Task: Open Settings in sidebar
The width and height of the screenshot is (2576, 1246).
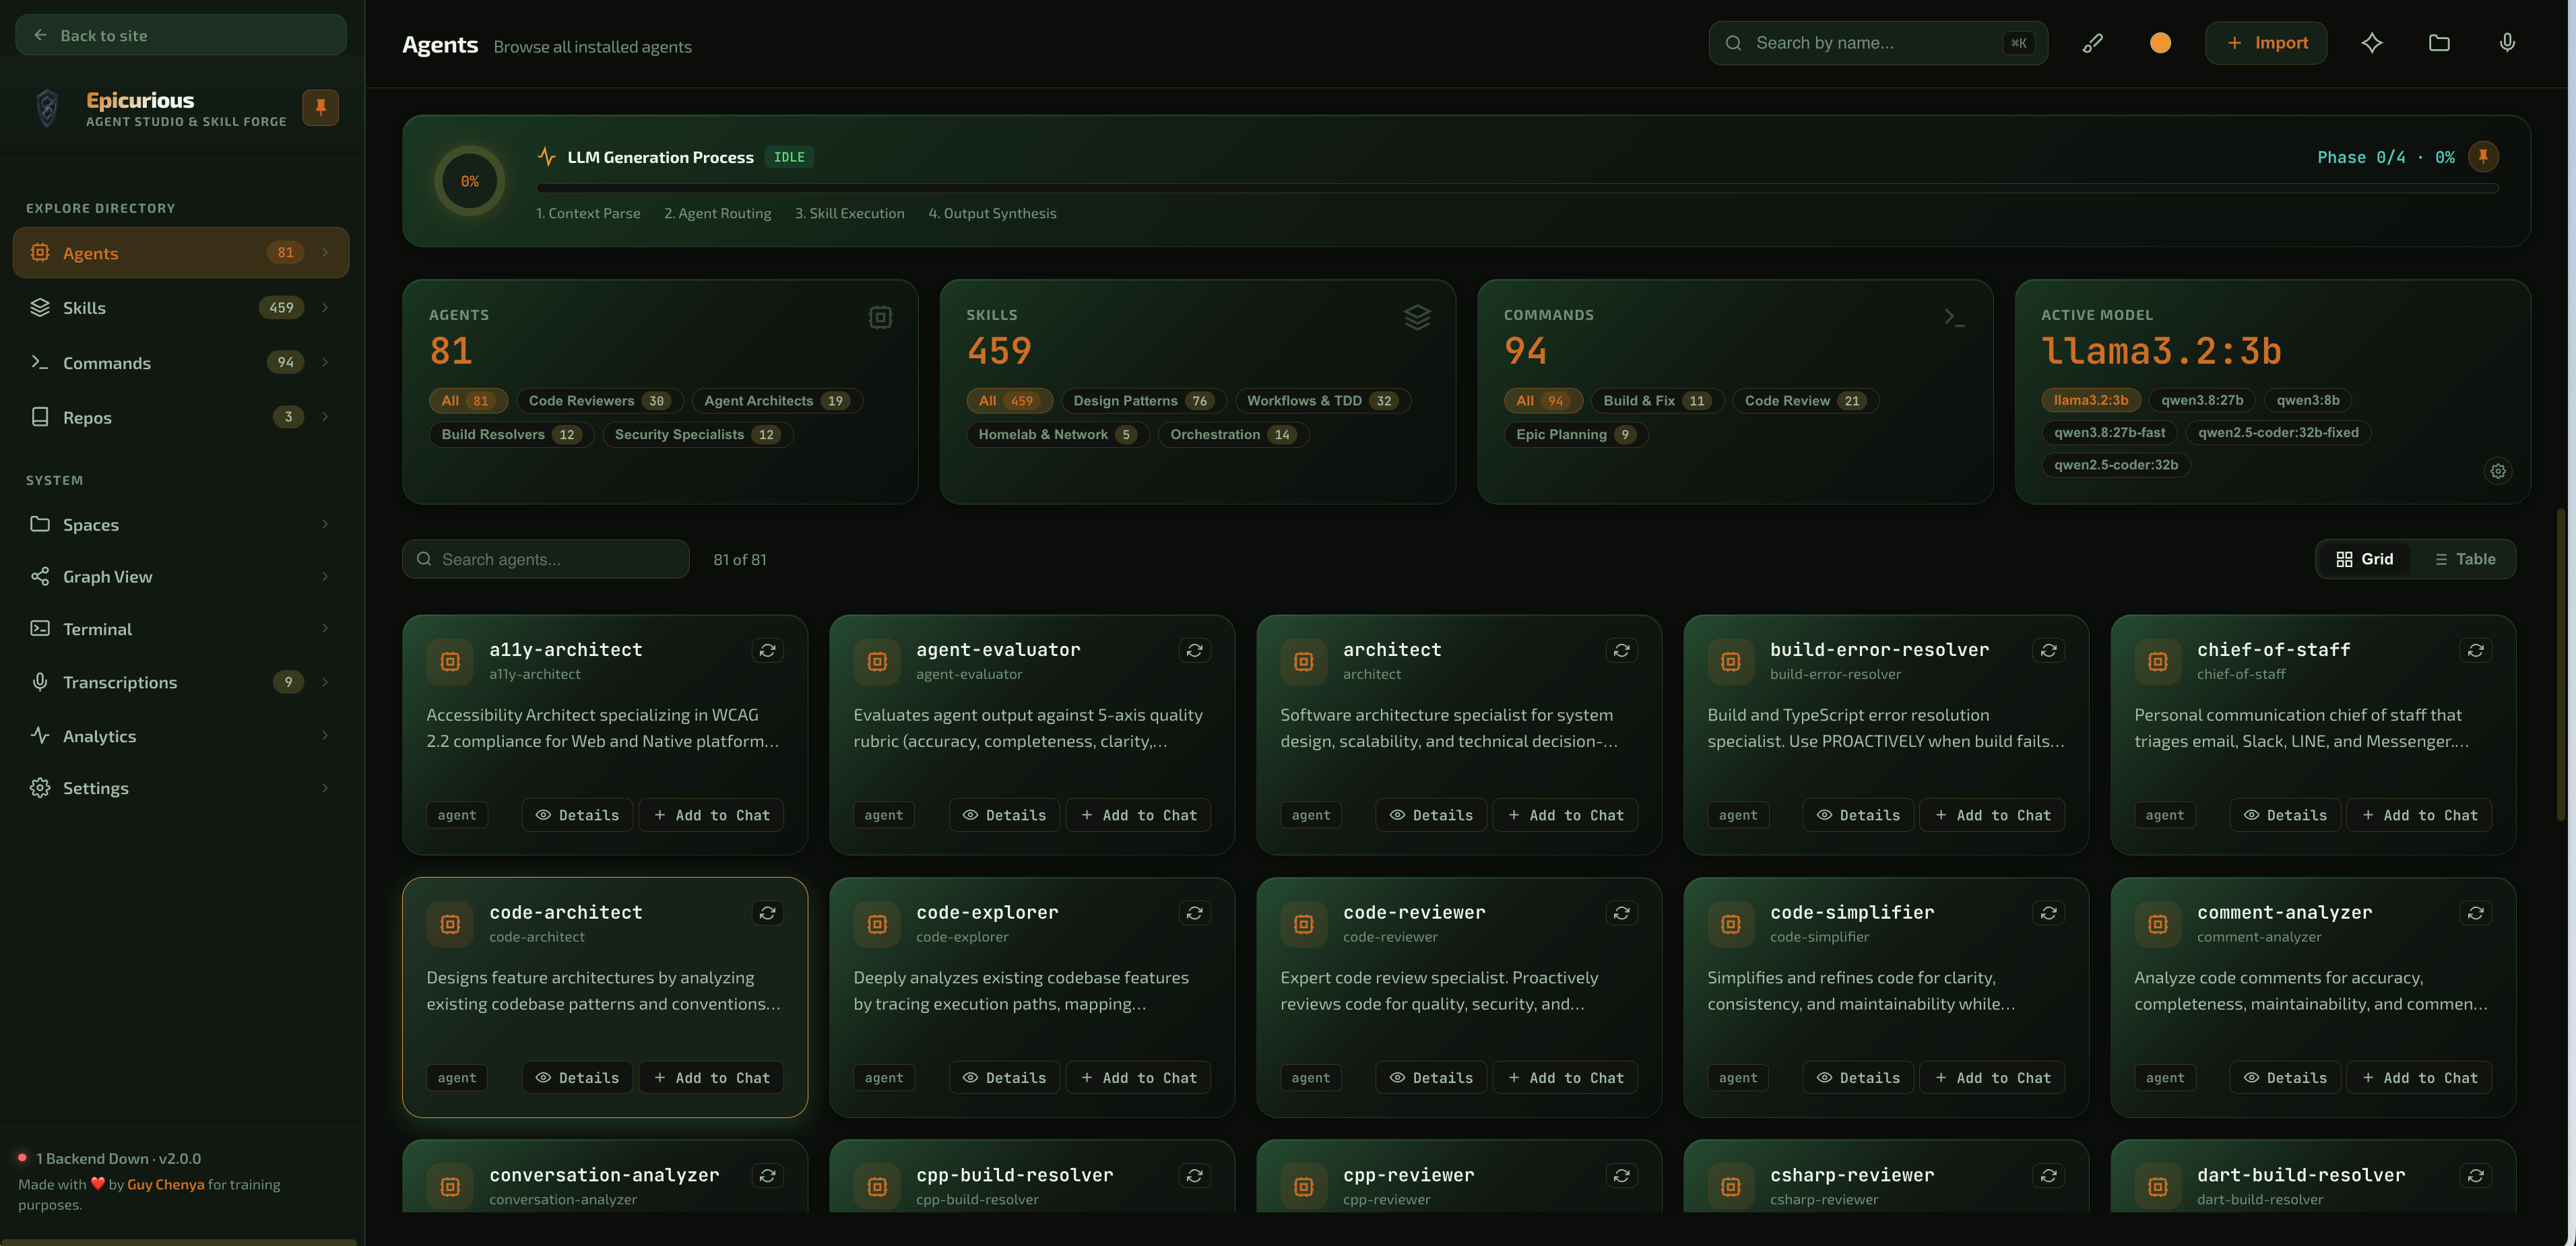Action: (x=181, y=788)
